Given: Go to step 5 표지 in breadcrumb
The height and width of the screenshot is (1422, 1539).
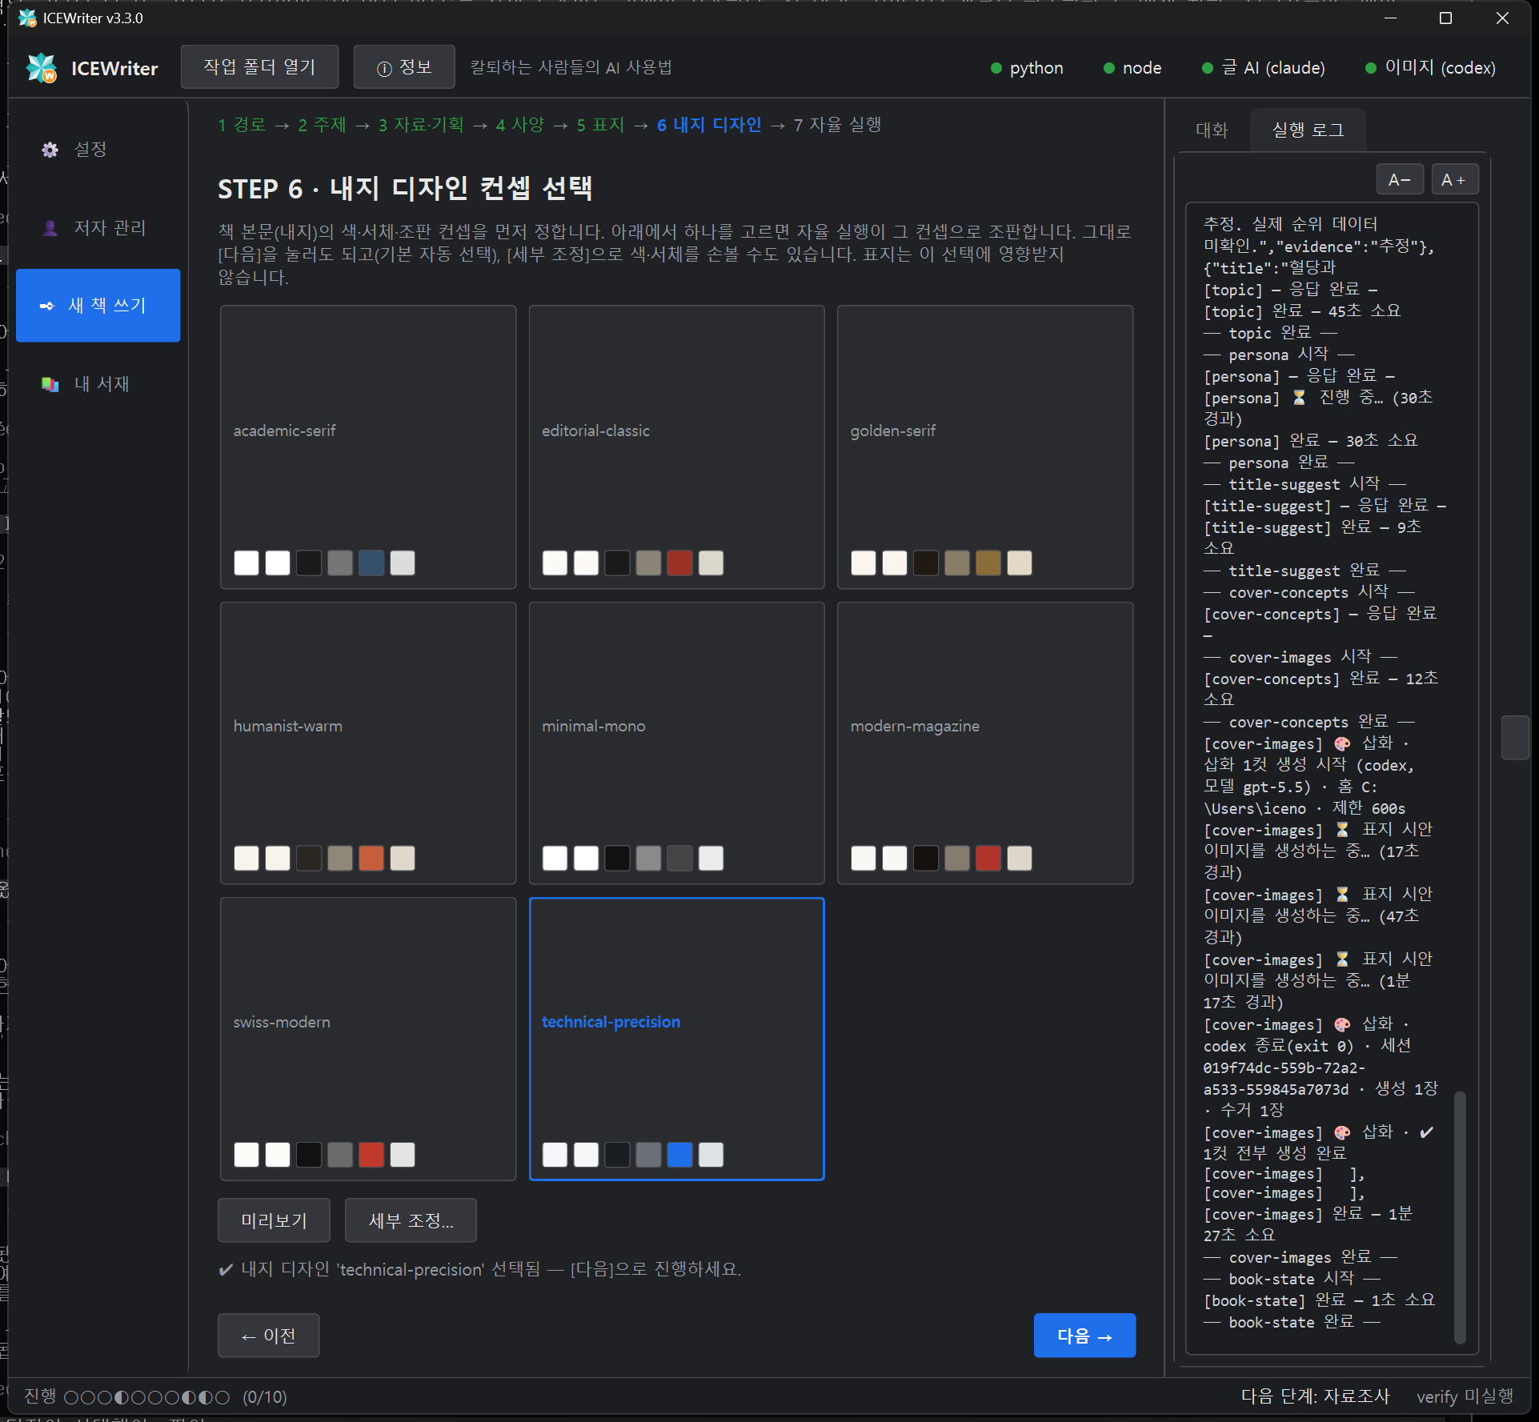Looking at the screenshot, I should [600, 125].
